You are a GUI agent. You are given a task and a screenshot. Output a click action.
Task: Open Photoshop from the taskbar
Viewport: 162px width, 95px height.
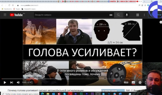click(x=109, y=94)
